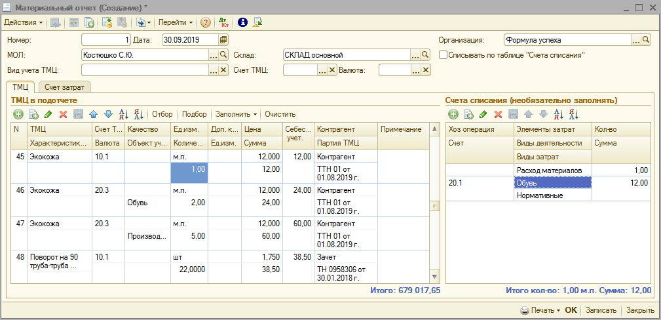
Task: Expand the Заполнить dropdown
Action: [x=236, y=114]
